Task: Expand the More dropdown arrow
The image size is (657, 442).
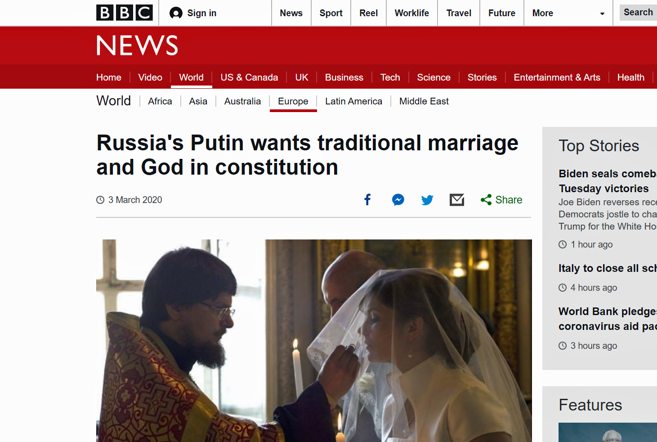Action: (x=602, y=14)
